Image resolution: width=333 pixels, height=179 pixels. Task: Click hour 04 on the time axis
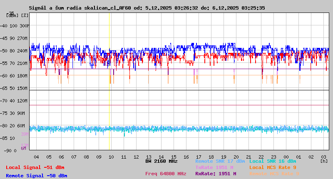click(36, 157)
